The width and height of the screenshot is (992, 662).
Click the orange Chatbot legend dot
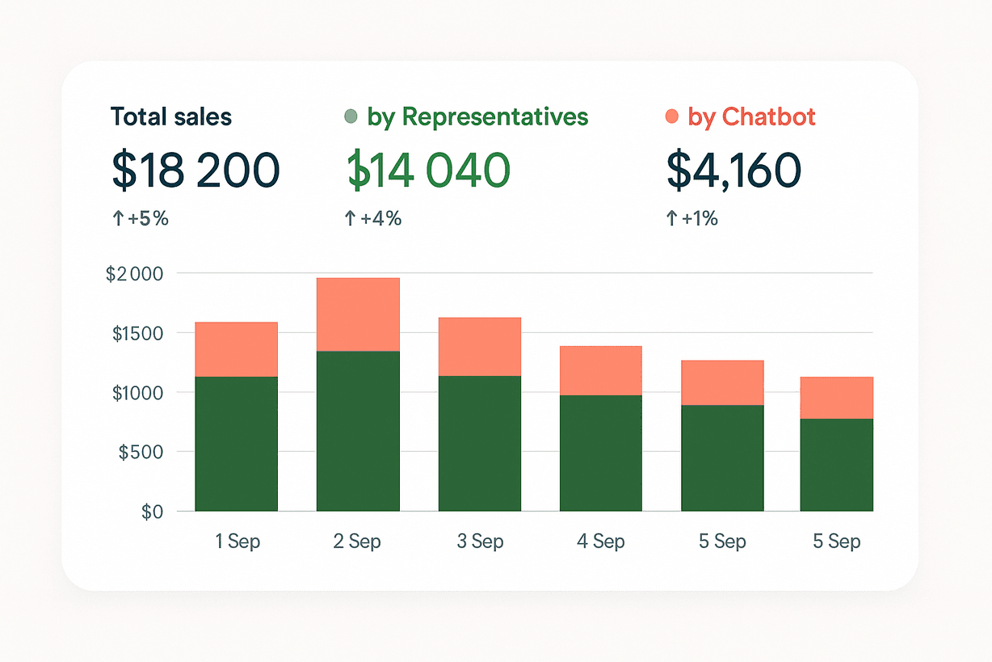click(x=671, y=116)
